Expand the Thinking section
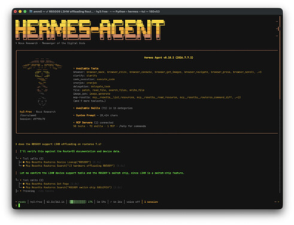Screen dimensions: 294x225 (x=28, y=191)
